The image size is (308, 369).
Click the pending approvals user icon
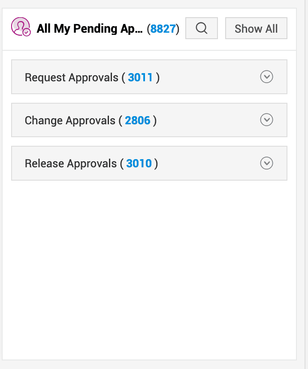point(19,26)
